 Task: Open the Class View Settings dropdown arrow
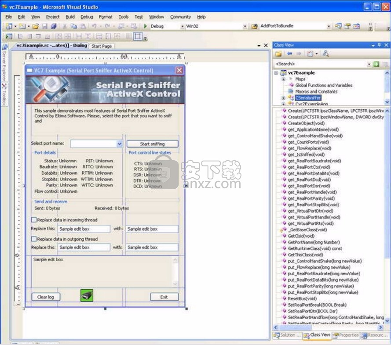click(x=317, y=54)
